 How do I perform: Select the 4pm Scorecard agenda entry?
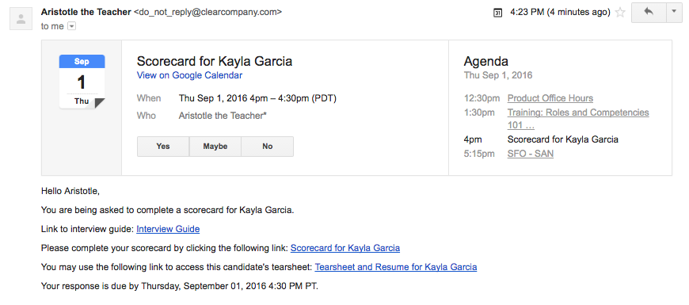point(541,139)
